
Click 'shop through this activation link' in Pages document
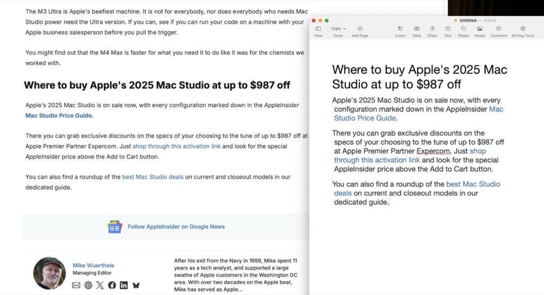tap(410, 156)
